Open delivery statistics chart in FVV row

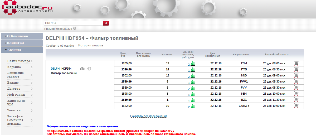[x=193, y=88]
